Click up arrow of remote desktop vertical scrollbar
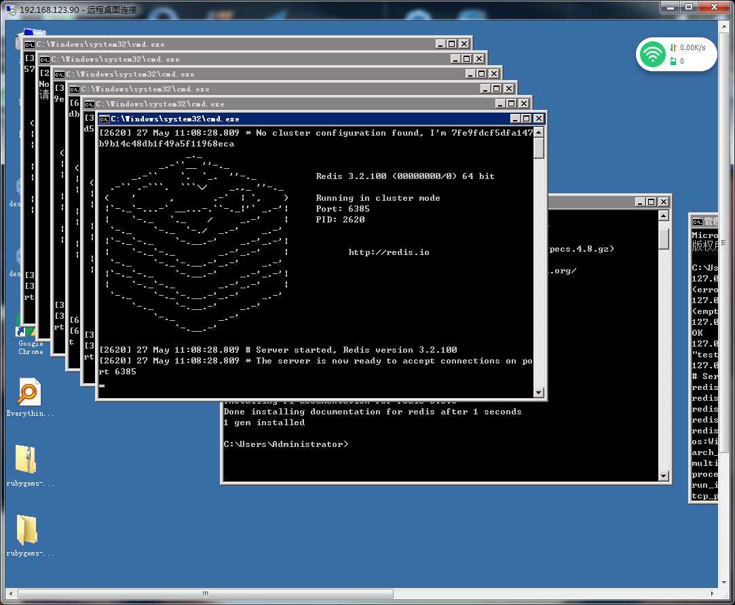 pos(723,26)
